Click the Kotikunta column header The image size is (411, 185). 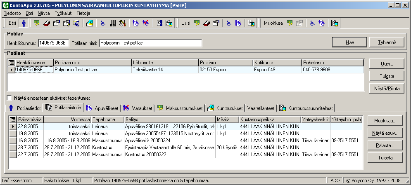[277, 63]
